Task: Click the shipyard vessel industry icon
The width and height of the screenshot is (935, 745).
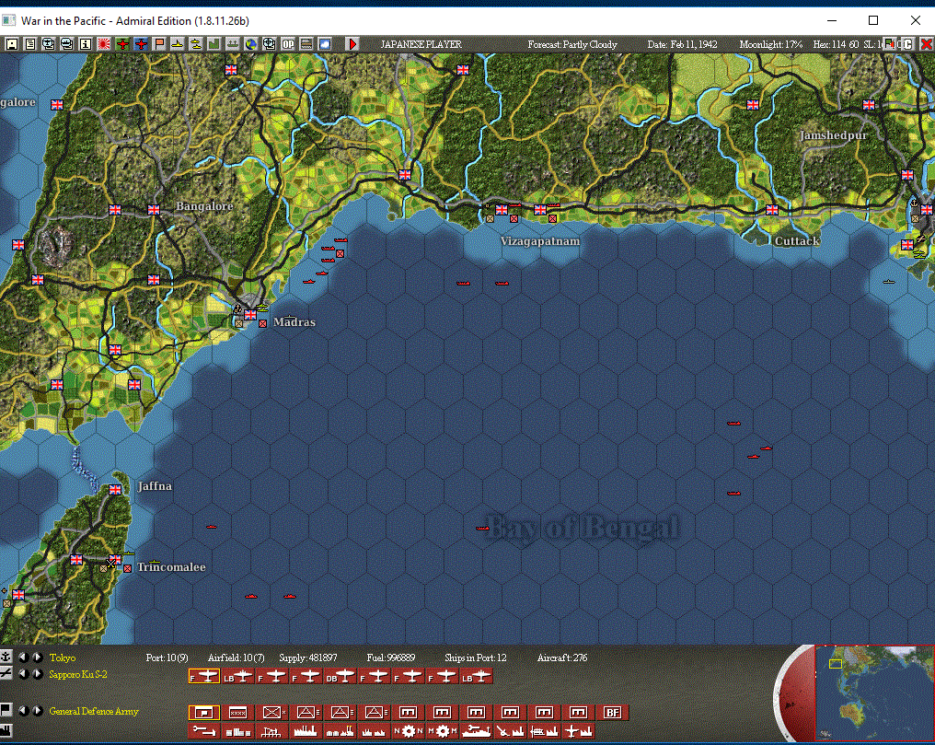Action: 477,730
